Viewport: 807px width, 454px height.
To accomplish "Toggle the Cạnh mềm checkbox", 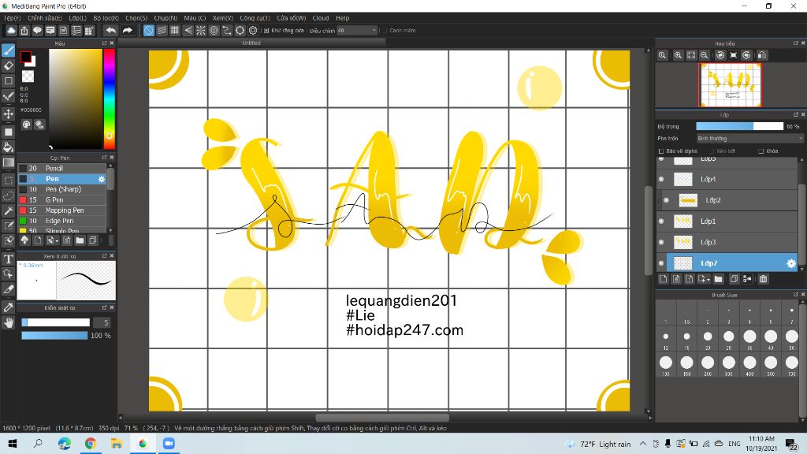I will pyautogui.click(x=385, y=31).
